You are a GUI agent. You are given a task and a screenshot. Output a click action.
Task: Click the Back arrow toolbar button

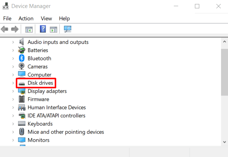[5, 29]
